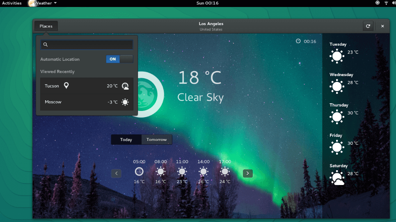Click Friday's sunny forecast icon
396x222 pixels.
click(x=337, y=147)
